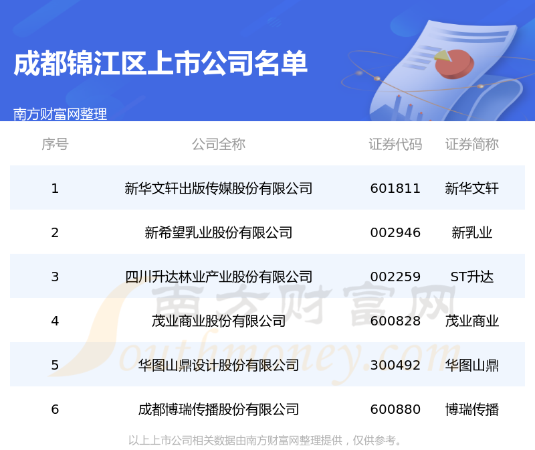The width and height of the screenshot is (535, 450).
Task: Click stock code 600880
Action: click(395, 409)
